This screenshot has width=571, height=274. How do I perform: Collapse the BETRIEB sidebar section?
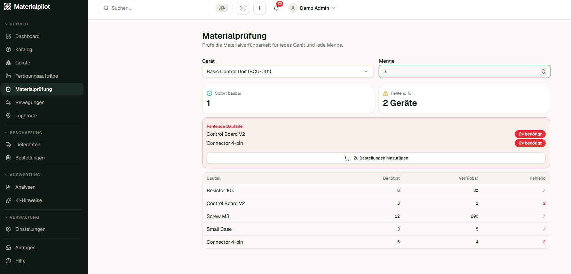click(x=19, y=24)
